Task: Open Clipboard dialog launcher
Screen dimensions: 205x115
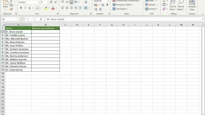Action: coord(16,14)
